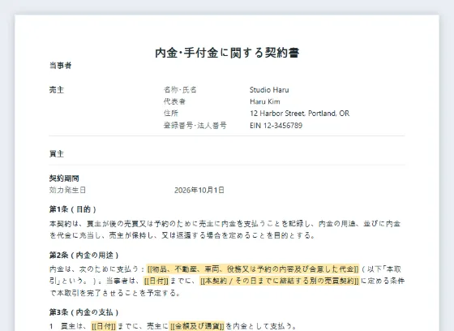Select the 12 Harbor Street address value
This screenshot has width=454, height=331.
click(x=299, y=114)
